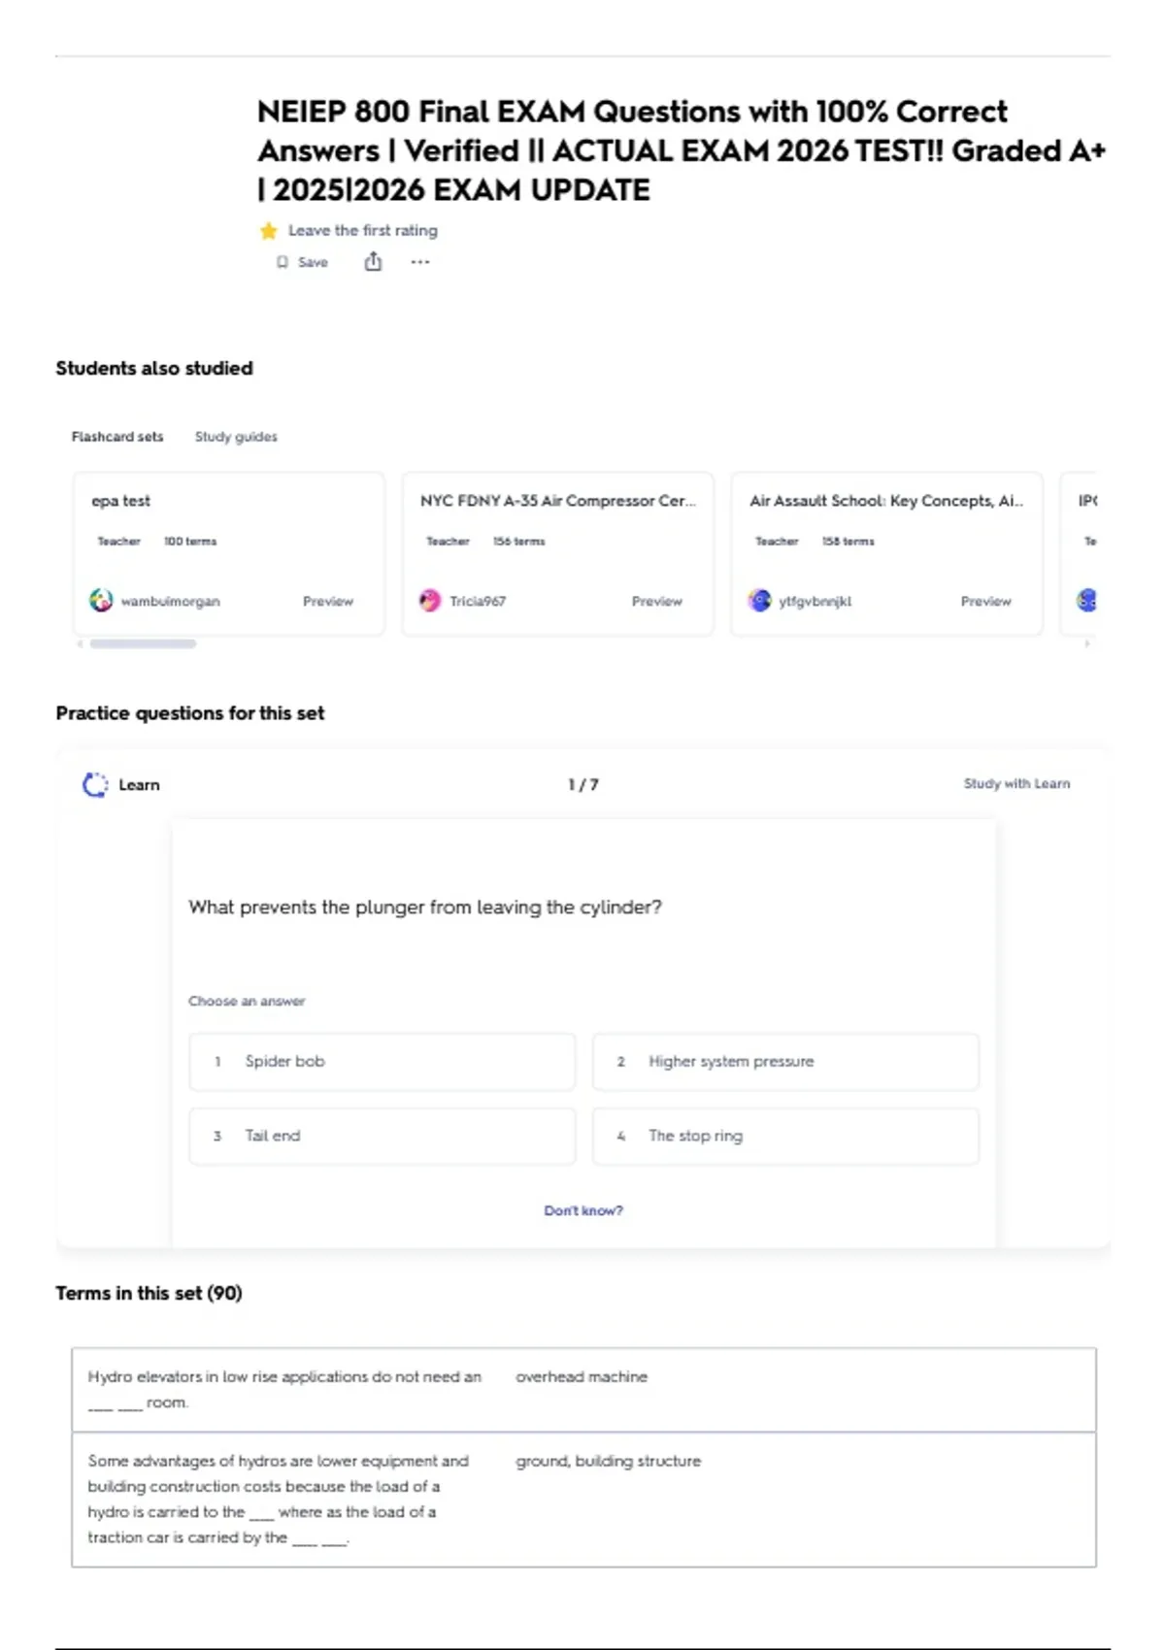Screen dimensions: 1165x1650
Task: Open the share icon next to Save
Action: [373, 261]
